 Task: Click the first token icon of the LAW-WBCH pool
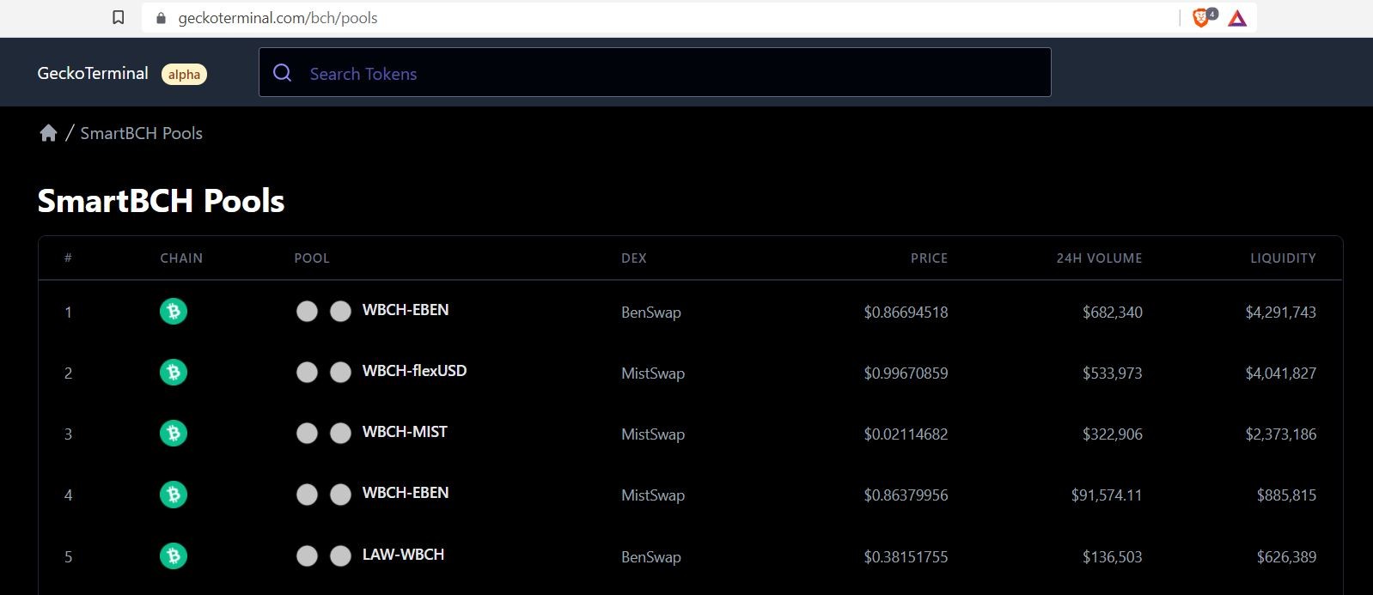coord(307,556)
